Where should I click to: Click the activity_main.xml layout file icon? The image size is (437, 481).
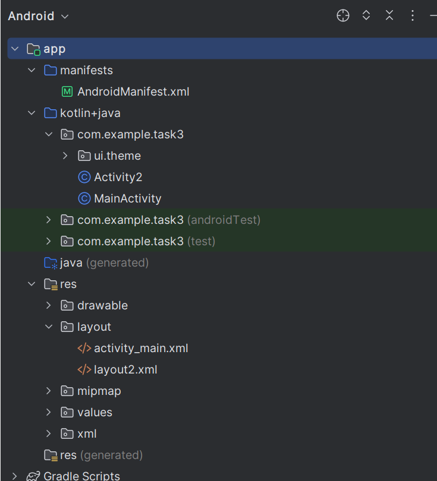point(84,349)
